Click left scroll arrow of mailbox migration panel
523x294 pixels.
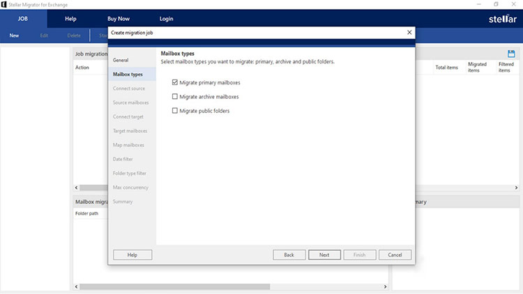click(77, 286)
